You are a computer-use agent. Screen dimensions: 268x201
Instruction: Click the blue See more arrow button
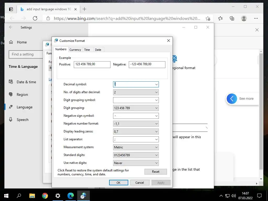point(232,99)
